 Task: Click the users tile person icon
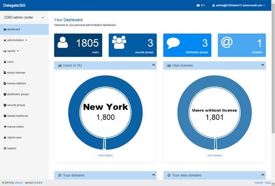pyautogui.click(x=63, y=43)
